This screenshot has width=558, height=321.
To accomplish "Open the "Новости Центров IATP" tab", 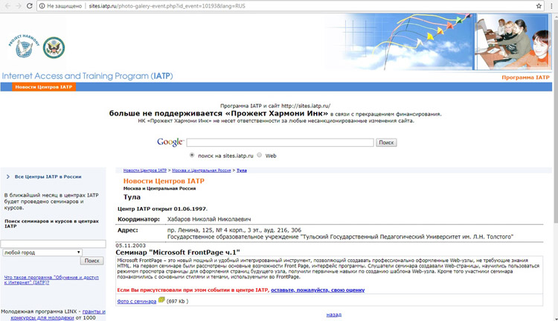I will pos(44,87).
